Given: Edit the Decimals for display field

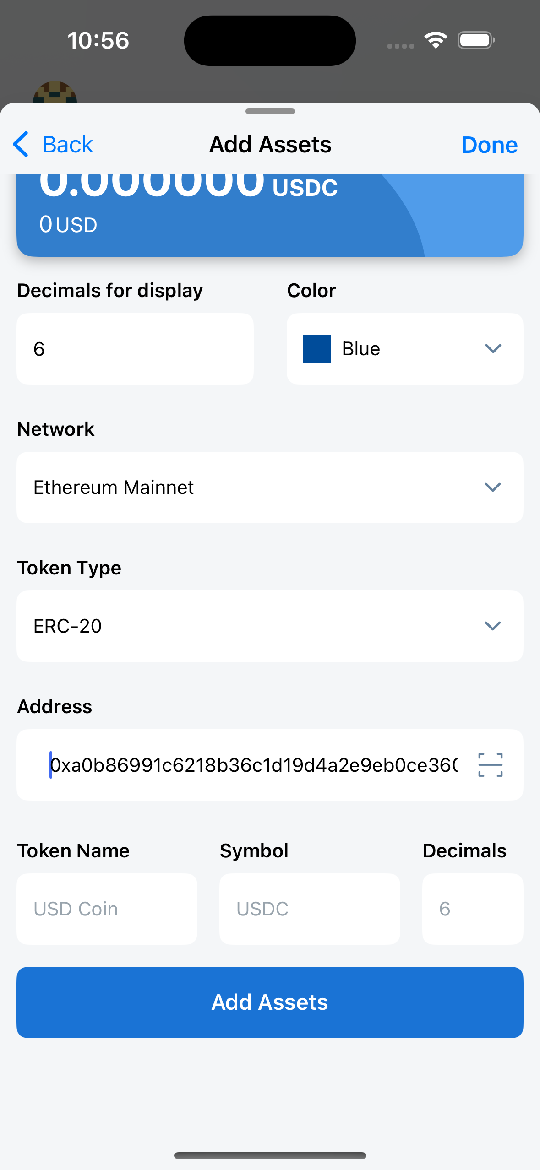Looking at the screenshot, I should point(135,349).
